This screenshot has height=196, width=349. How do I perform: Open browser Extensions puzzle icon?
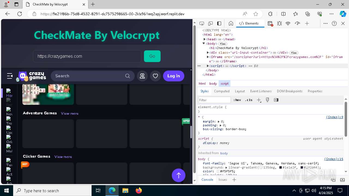pos(270,14)
